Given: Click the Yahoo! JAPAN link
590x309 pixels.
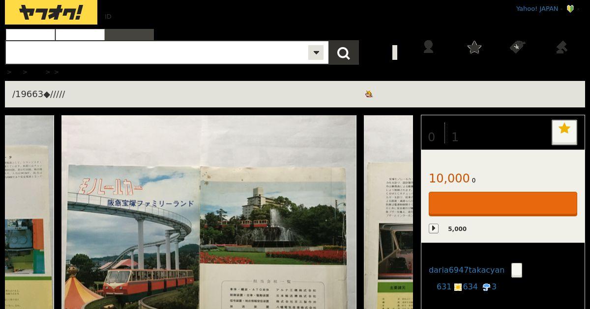Looking at the screenshot, I should [537, 9].
